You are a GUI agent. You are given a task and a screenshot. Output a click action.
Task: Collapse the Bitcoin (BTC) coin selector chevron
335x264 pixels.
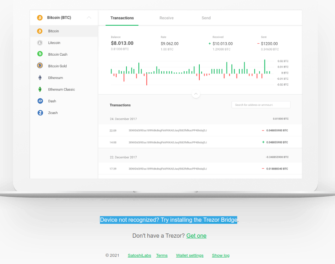[89, 18]
